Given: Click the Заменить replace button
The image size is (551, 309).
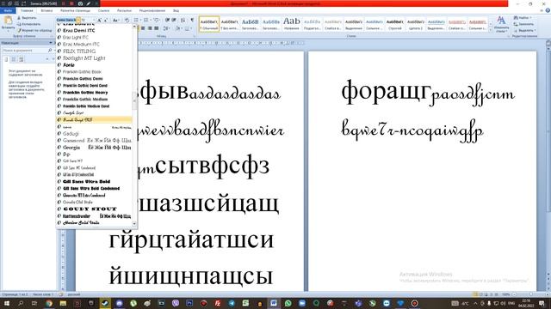Looking at the screenshot, I should pyautogui.click(x=524, y=24).
